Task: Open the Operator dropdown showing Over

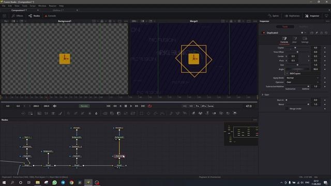Action: (x=303, y=82)
